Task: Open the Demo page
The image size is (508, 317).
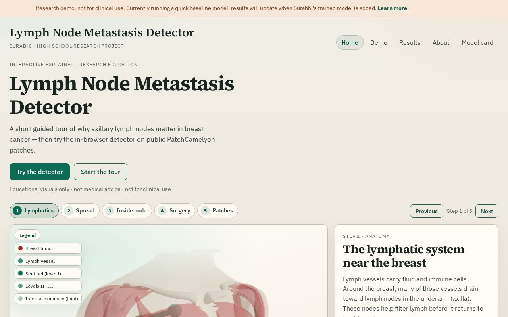Action: point(379,42)
